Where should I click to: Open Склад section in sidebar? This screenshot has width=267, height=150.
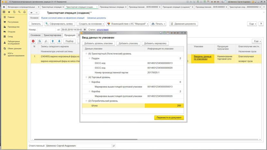click(14, 36)
